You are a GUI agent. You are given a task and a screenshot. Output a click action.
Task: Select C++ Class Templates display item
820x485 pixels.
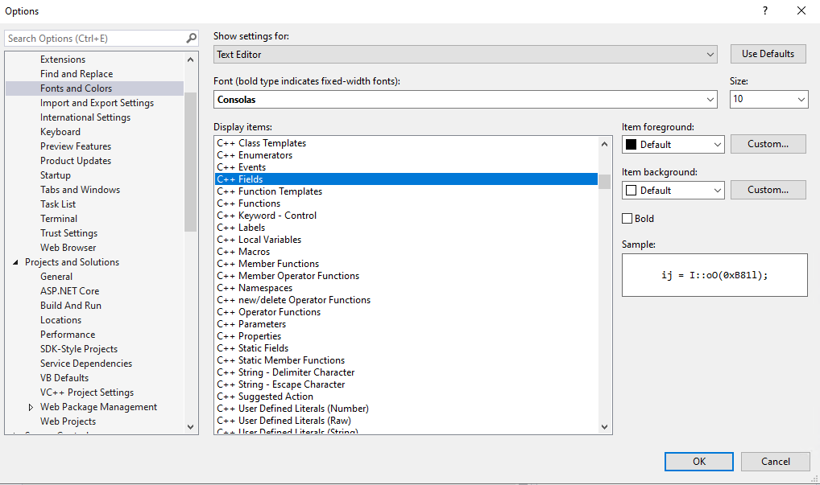(x=406, y=143)
